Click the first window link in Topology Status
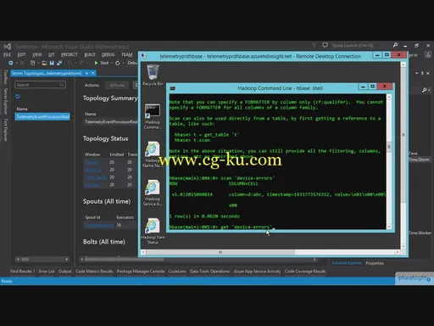 [91, 162]
